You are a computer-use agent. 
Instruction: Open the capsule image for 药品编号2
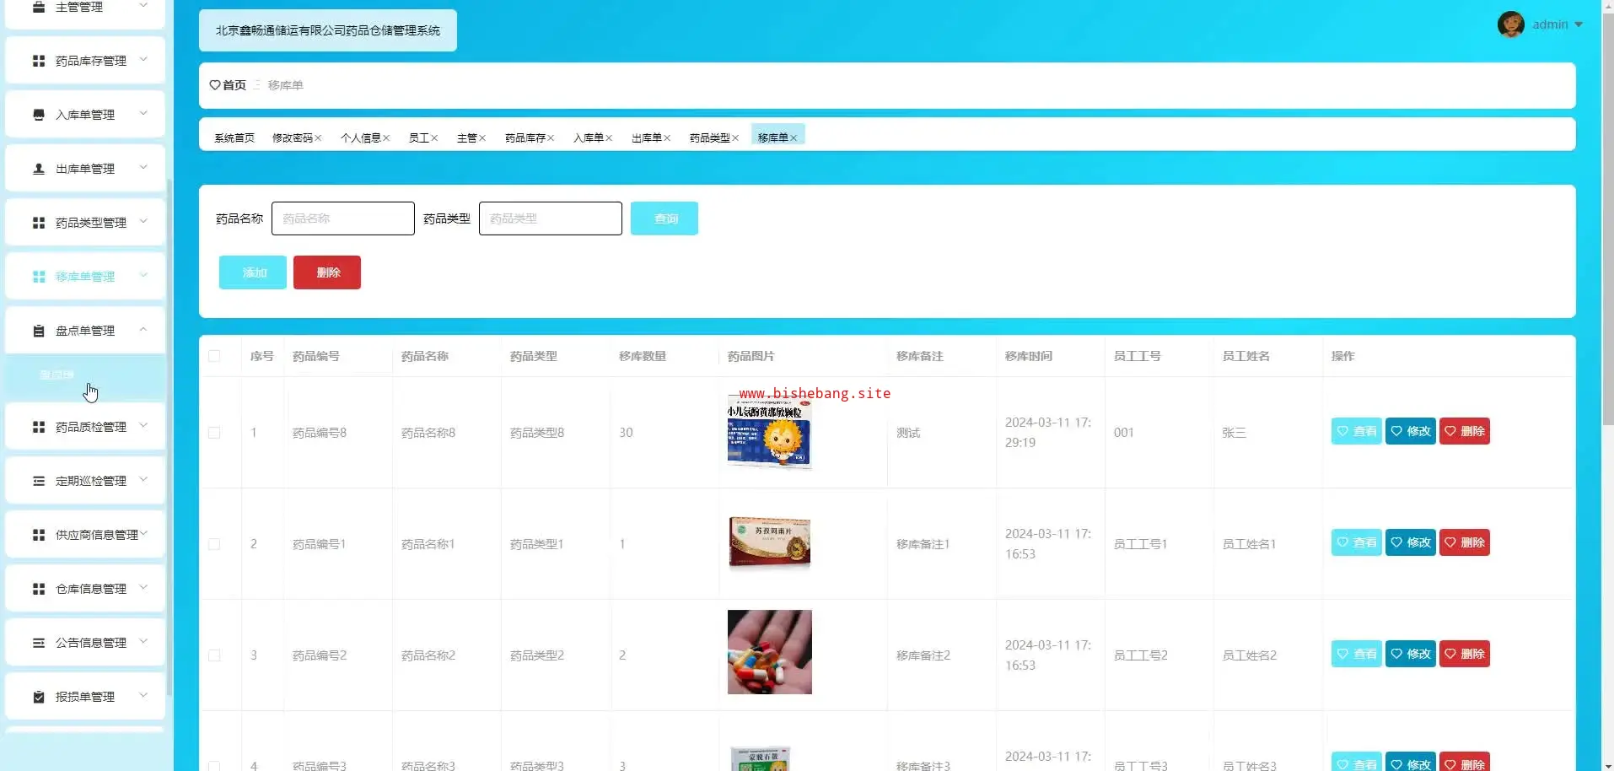[x=770, y=652]
